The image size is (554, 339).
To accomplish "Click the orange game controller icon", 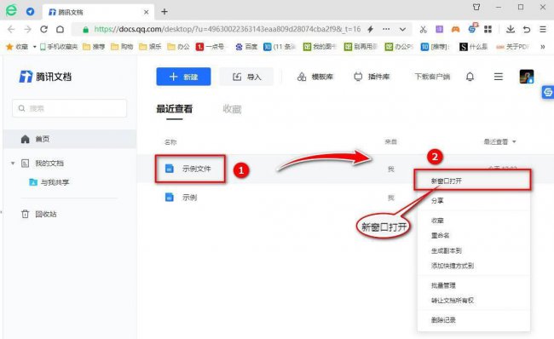I will click(x=455, y=29).
